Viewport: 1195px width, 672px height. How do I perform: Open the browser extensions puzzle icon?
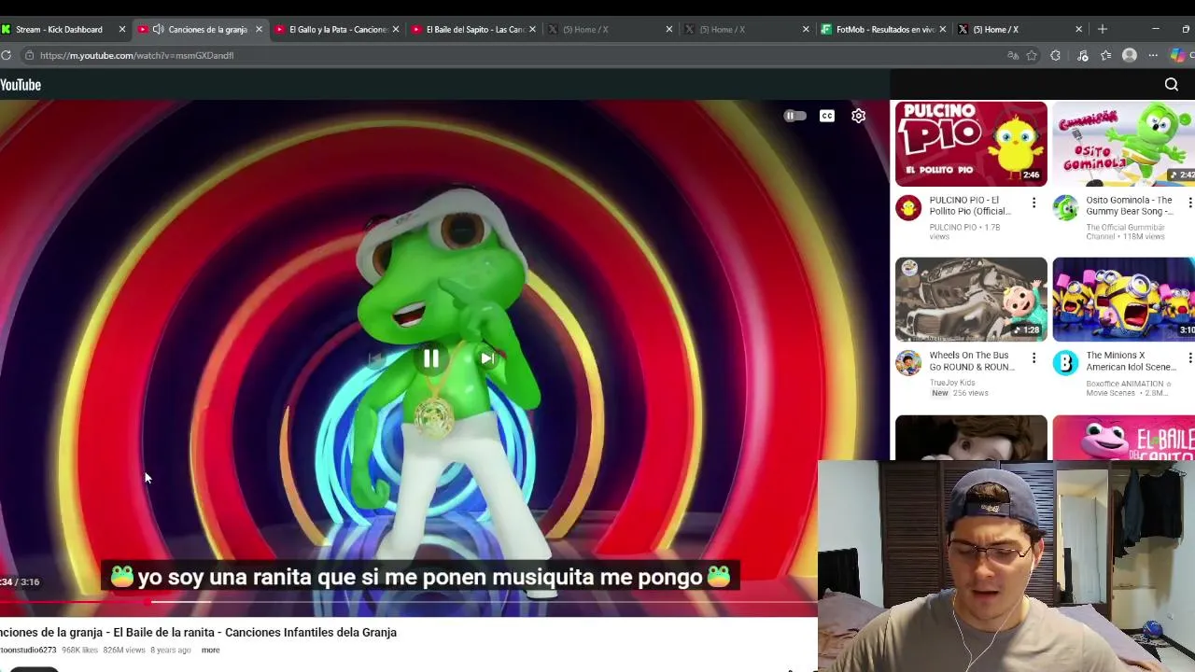pos(1056,55)
